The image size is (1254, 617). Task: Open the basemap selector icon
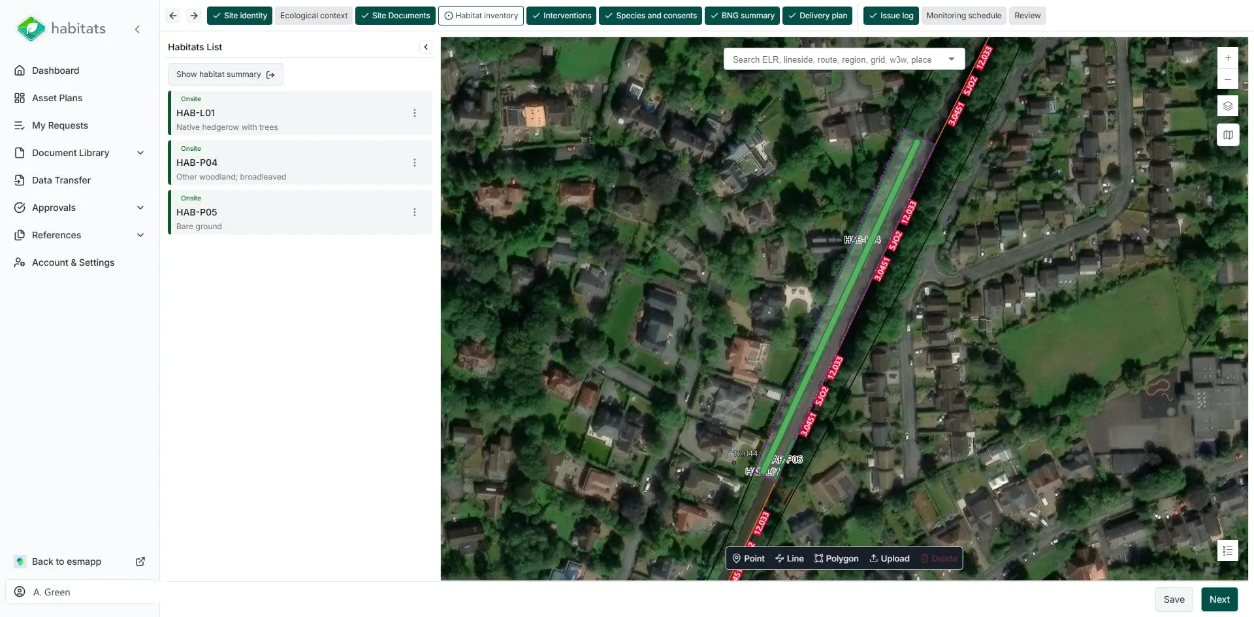pyautogui.click(x=1228, y=135)
